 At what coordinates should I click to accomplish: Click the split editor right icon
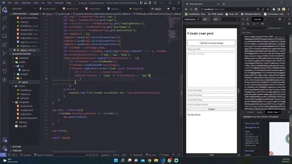pyautogui.click(x=174, y=9)
